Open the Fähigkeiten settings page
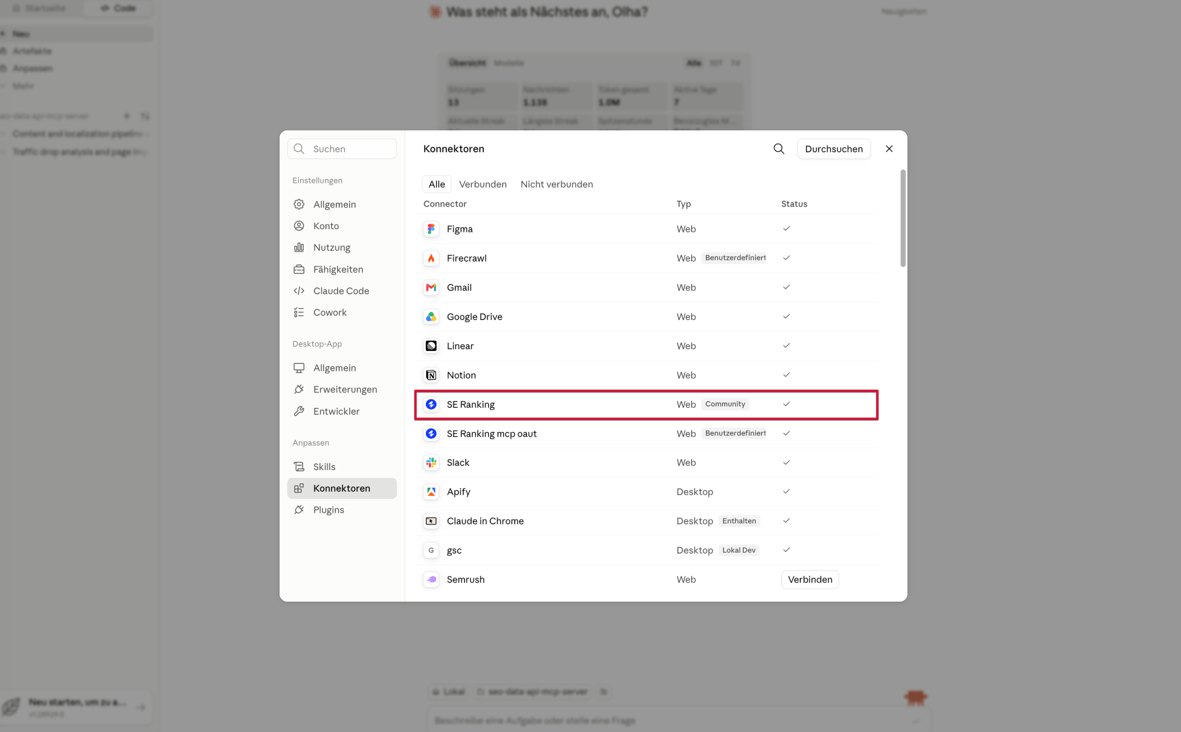Image resolution: width=1181 pixels, height=732 pixels. [342, 269]
